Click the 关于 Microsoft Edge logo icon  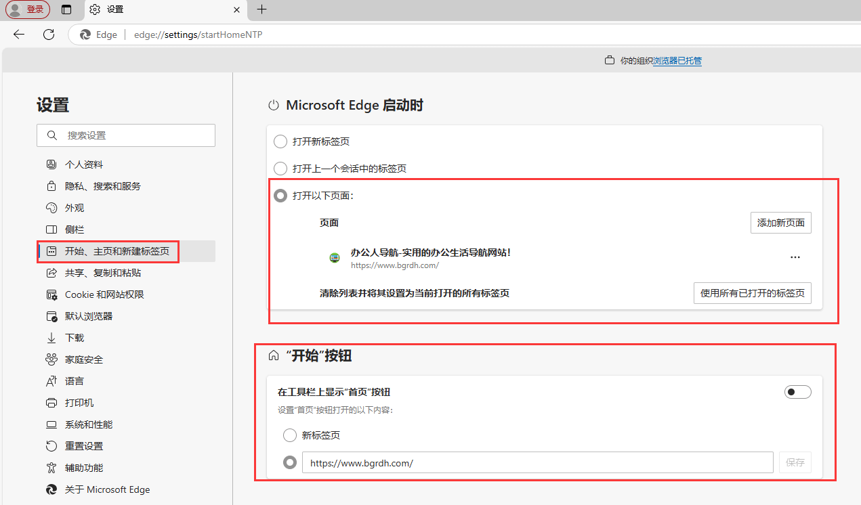click(x=51, y=489)
